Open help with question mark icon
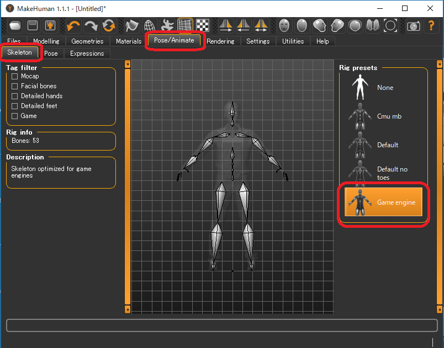The height and width of the screenshot is (348, 444). coord(431,26)
